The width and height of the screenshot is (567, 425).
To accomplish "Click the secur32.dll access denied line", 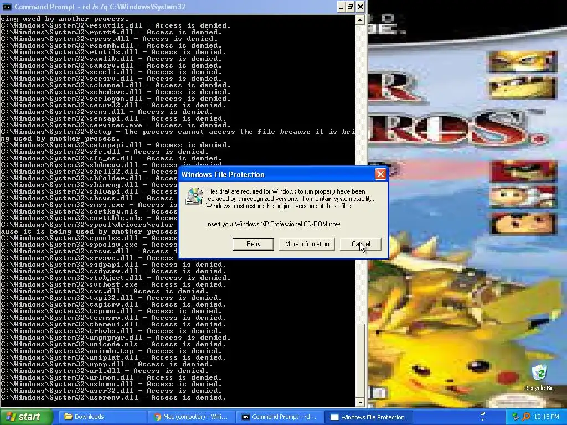I will 114,105.
